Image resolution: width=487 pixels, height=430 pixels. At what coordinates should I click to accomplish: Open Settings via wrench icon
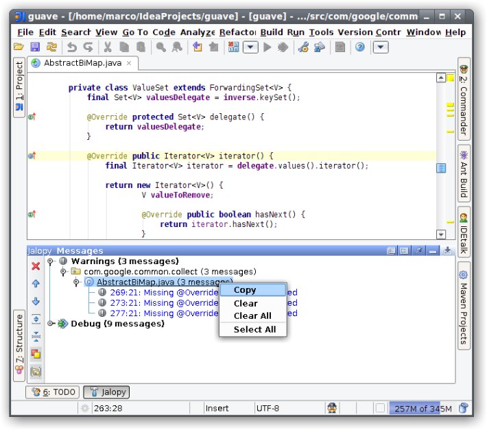click(303, 47)
